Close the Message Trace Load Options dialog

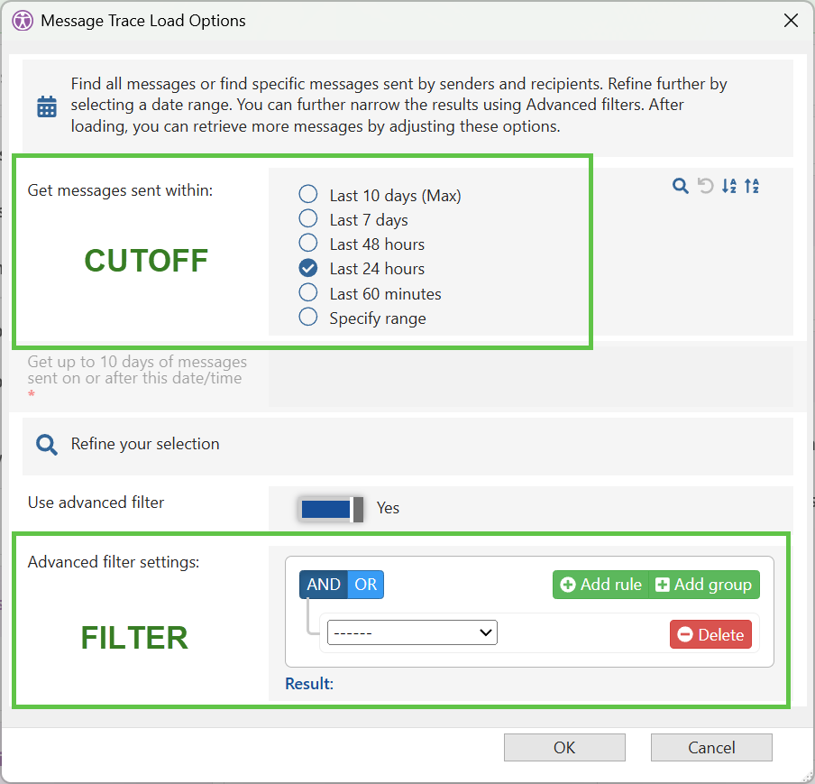click(791, 21)
